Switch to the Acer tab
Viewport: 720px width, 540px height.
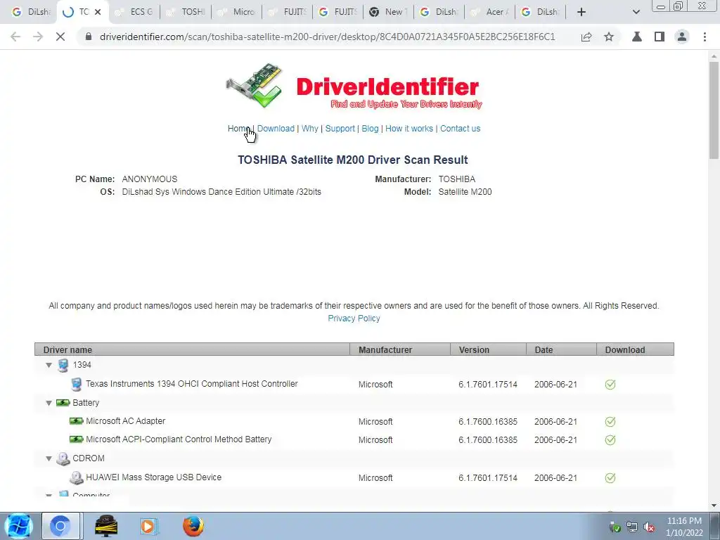[x=489, y=12]
